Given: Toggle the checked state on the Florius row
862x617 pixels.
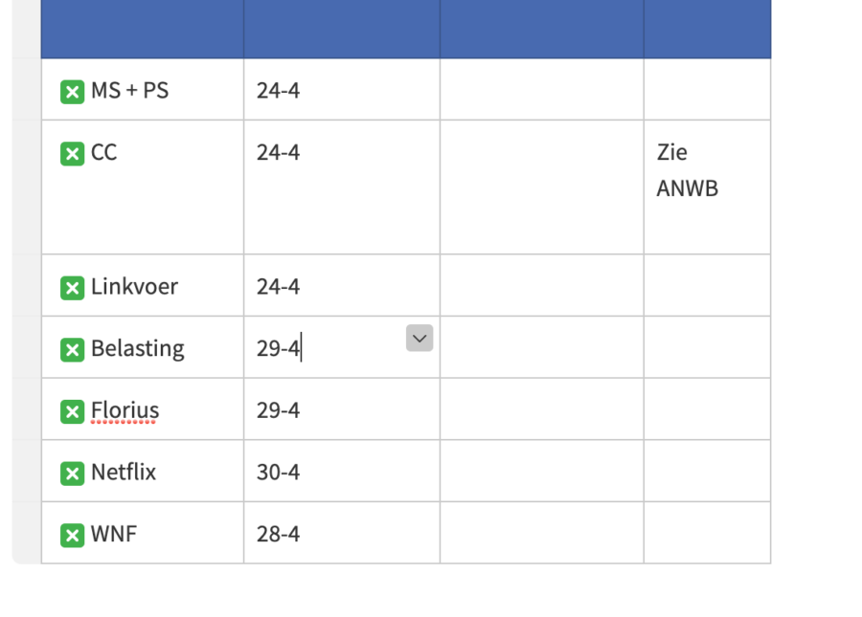Looking at the screenshot, I should click(x=73, y=409).
